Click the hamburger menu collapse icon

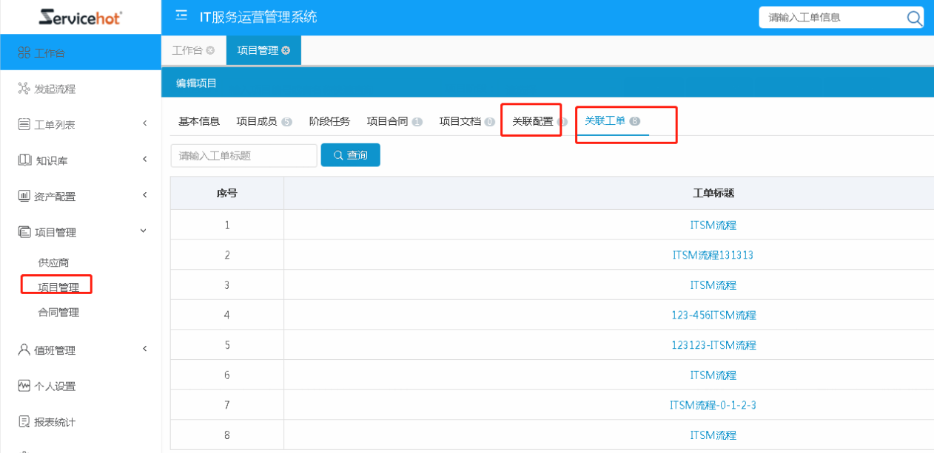pos(181,16)
